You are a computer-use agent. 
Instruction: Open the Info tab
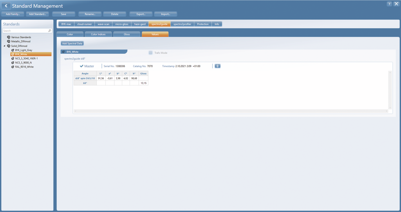click(x=217, y=24)
